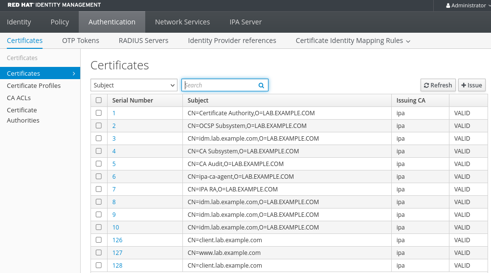The width and height of the screenshot is (491, 273).
Task: Click the Red Hat Identity Management logo
Action: pos(54,5)
